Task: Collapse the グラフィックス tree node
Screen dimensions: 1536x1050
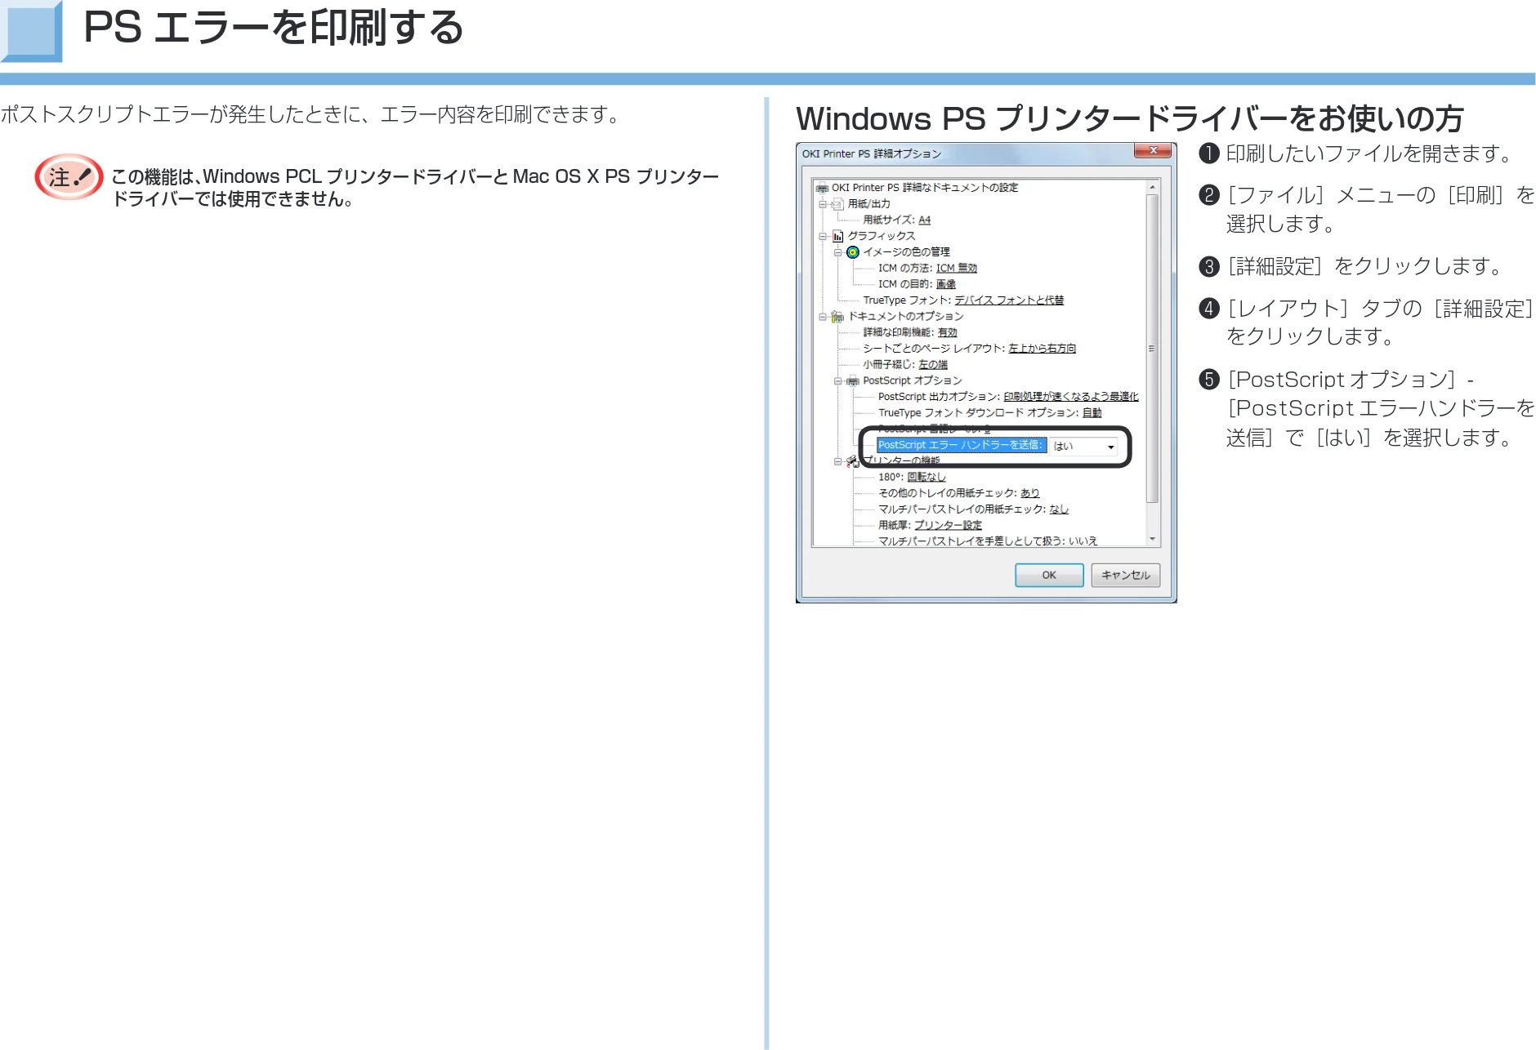Action: (x=823, y=236)
